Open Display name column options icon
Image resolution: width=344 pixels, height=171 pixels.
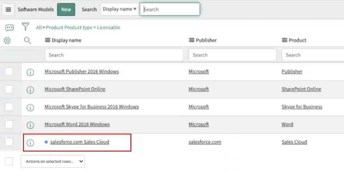click(x=47, y=40)
